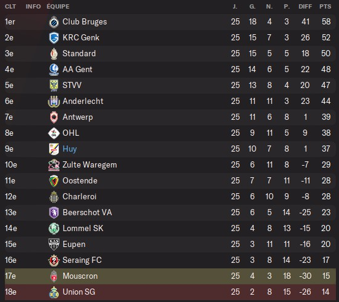
Task: Open the Standard club badge
Action: pos(53,54)
